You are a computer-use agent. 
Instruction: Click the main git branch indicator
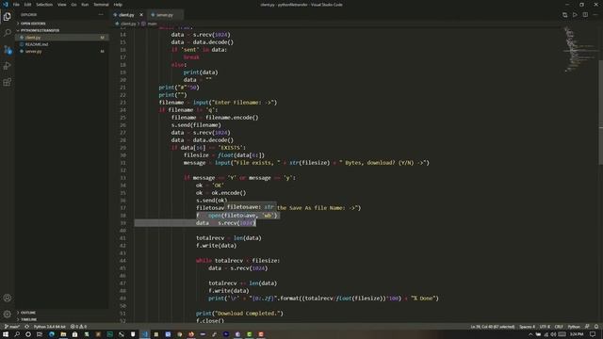12,327
